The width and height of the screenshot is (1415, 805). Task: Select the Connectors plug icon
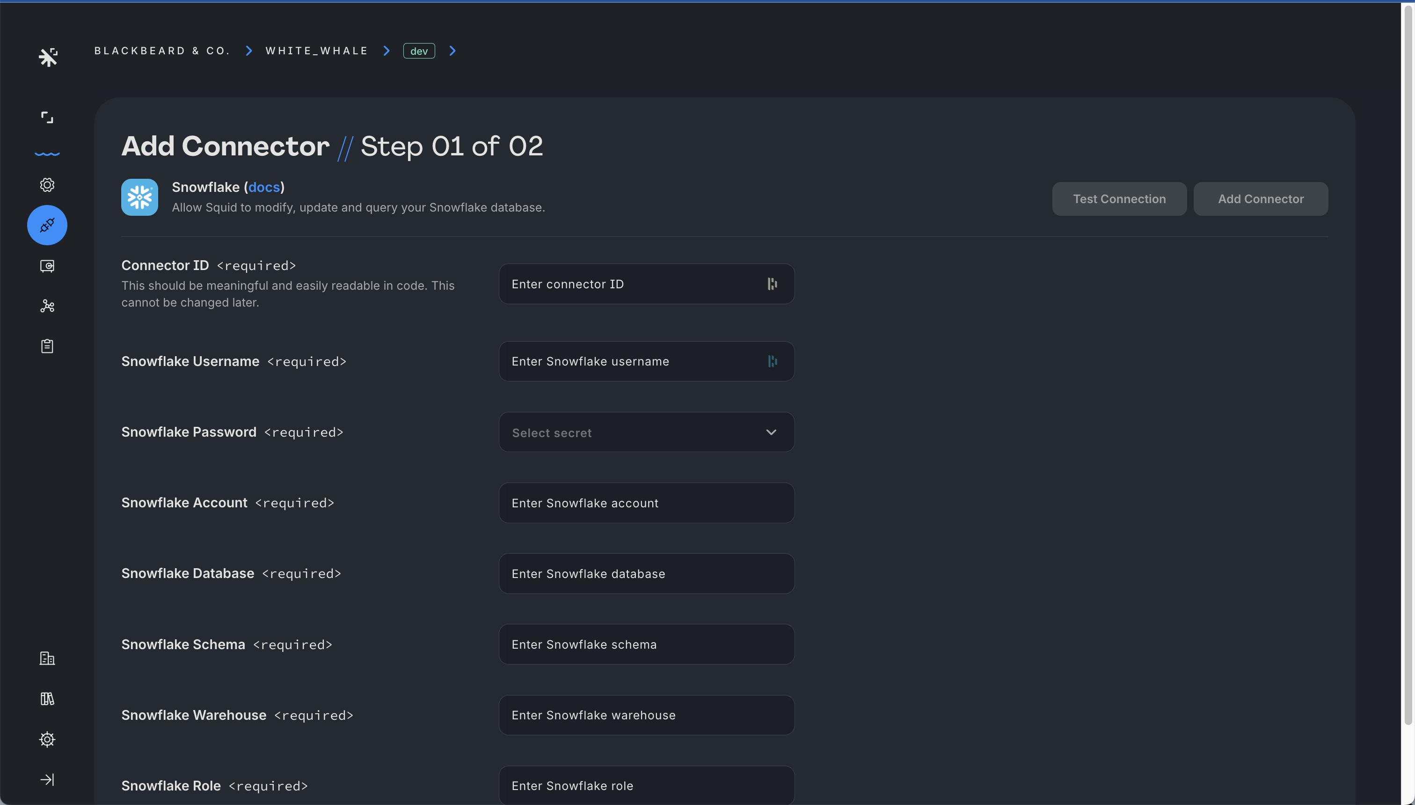(47, 225)
